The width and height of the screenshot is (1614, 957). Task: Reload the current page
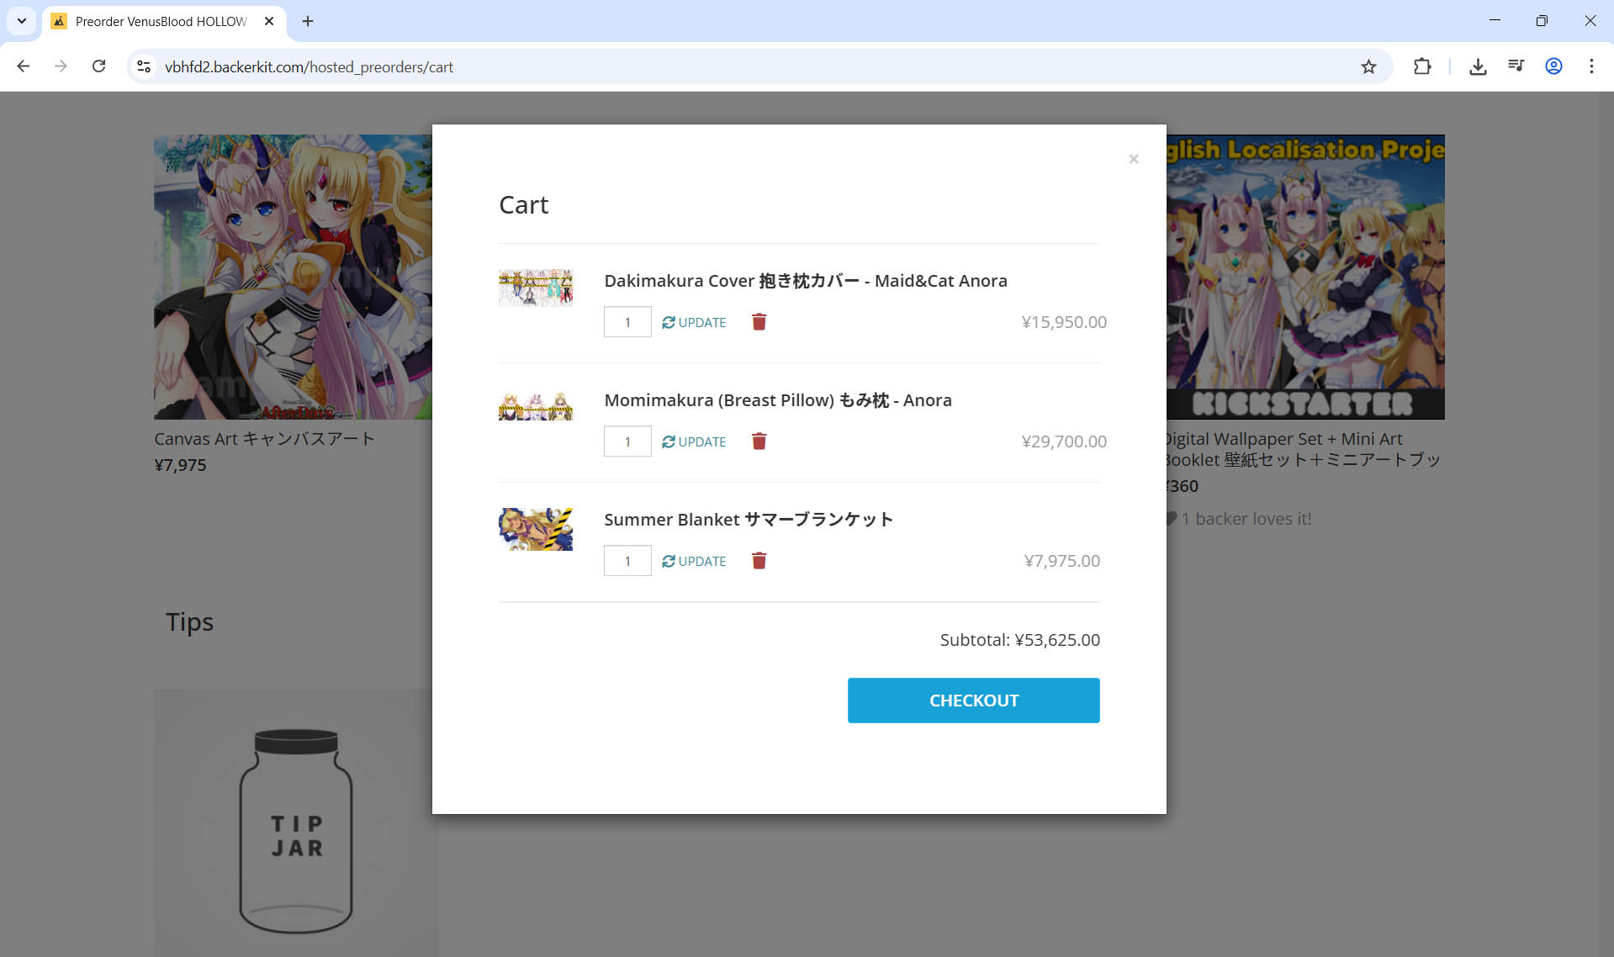98,66
